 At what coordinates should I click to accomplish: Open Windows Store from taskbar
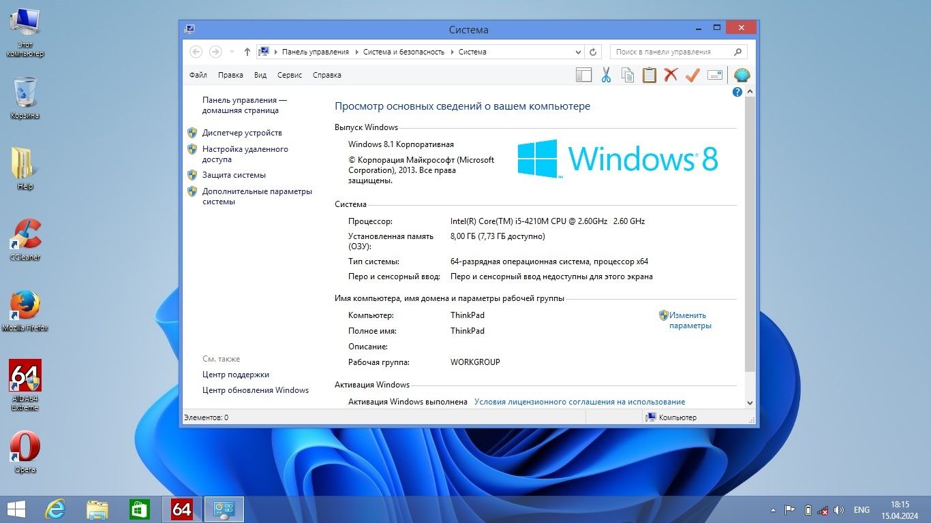(140, 509)
